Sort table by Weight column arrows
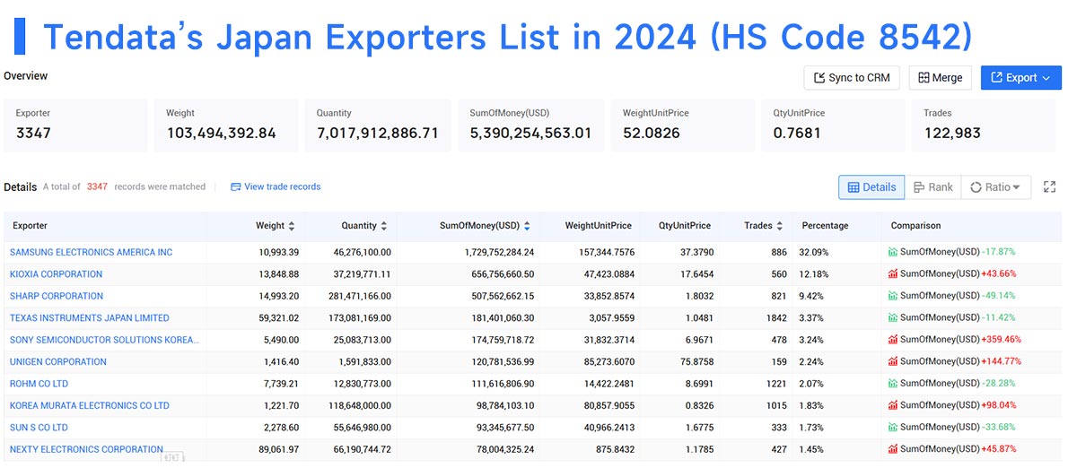Screen dimensions: 1068x468 click(x=292, y=226)
